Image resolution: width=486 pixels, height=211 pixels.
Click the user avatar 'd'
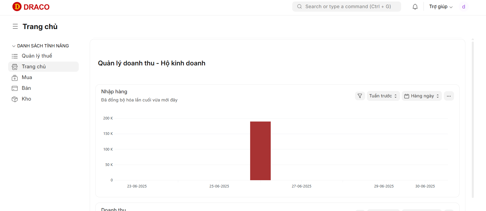[x=464, y=7]
